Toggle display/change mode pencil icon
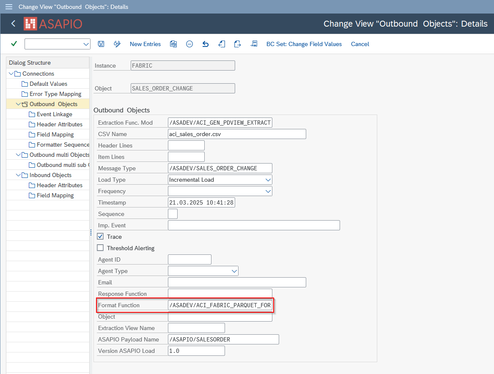The image size is (494, 374). (x=117, y=44)
